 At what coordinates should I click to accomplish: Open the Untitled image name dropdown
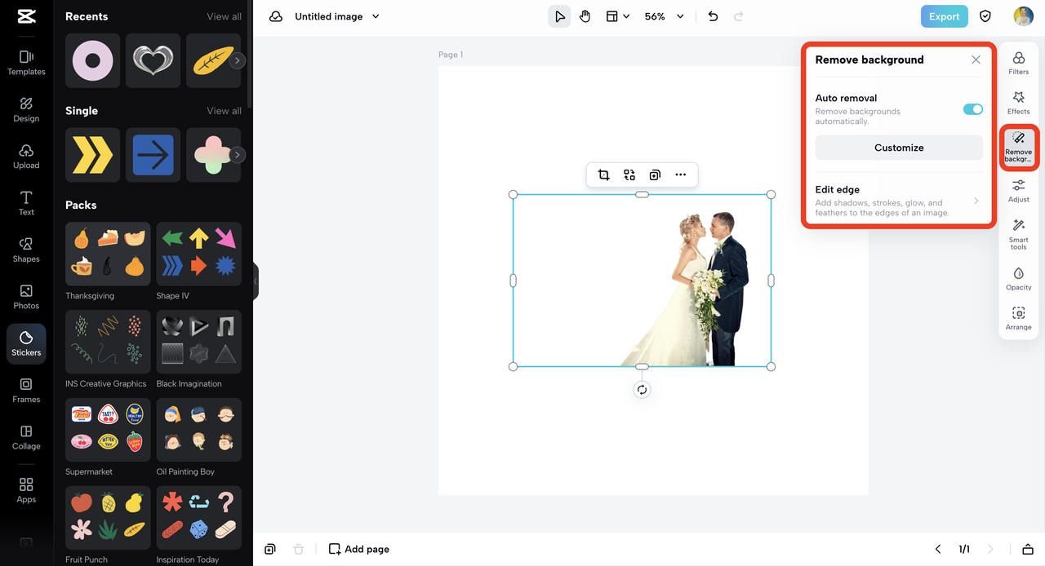point(337,16)
